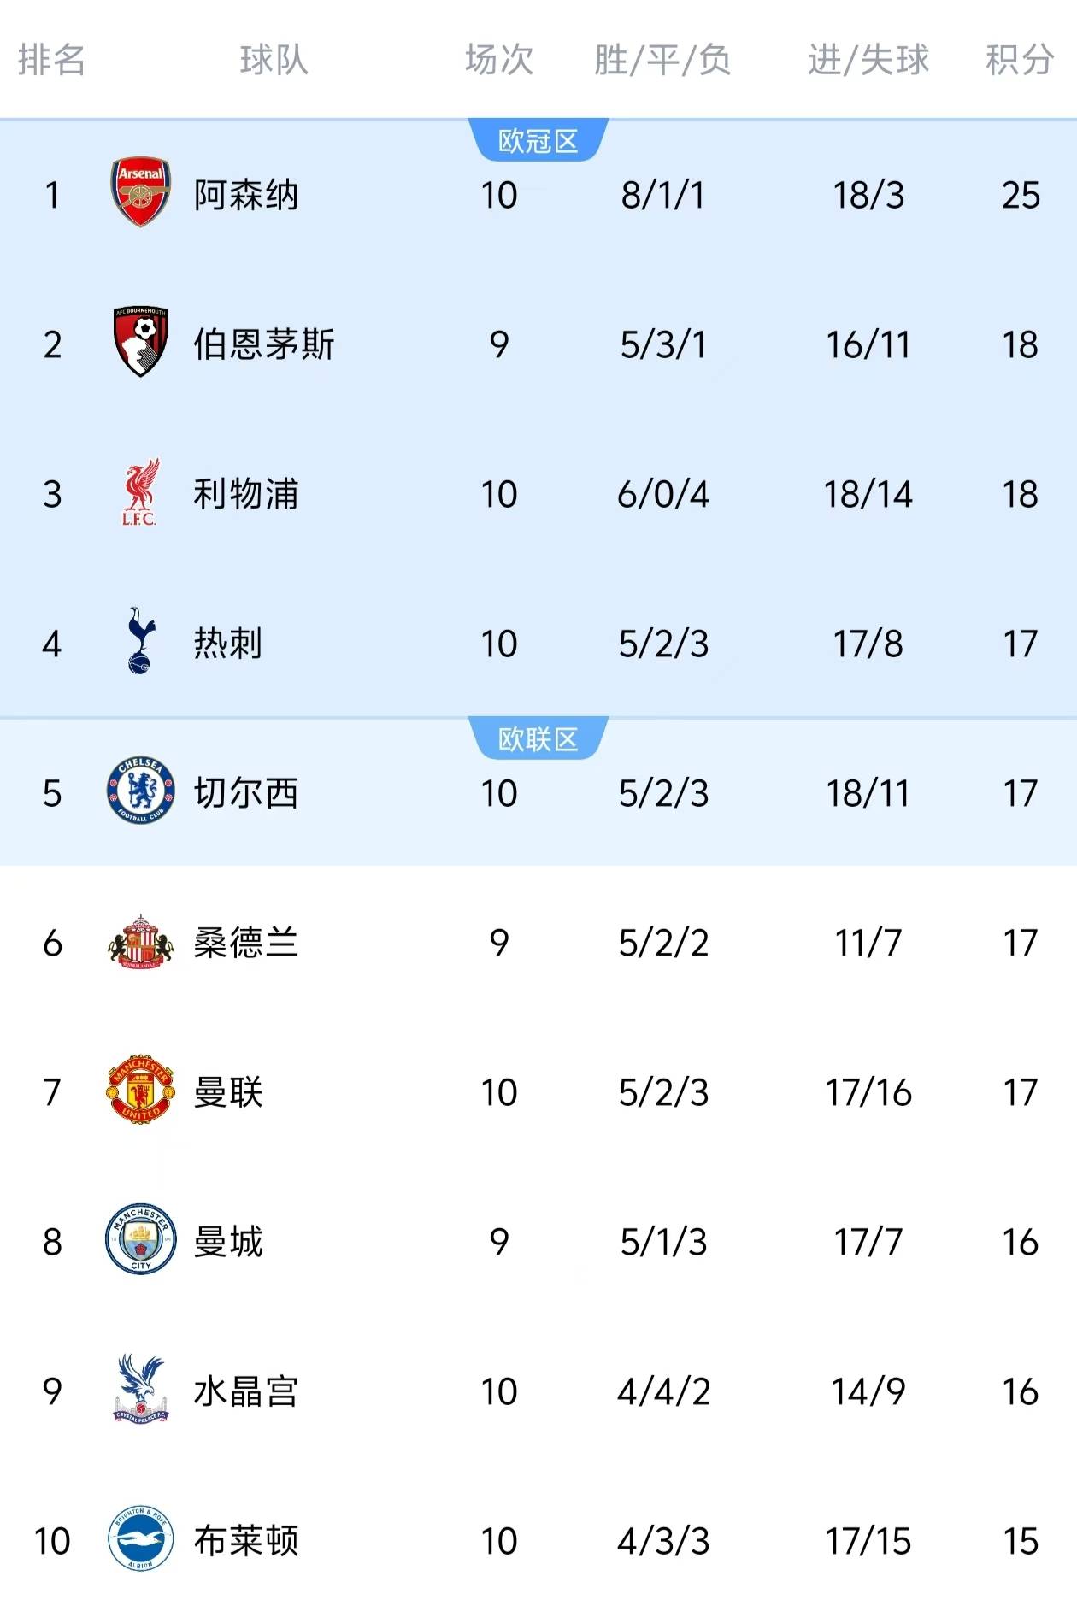
Task: Click team name 水晶宫
Action: click(245, 1391)
